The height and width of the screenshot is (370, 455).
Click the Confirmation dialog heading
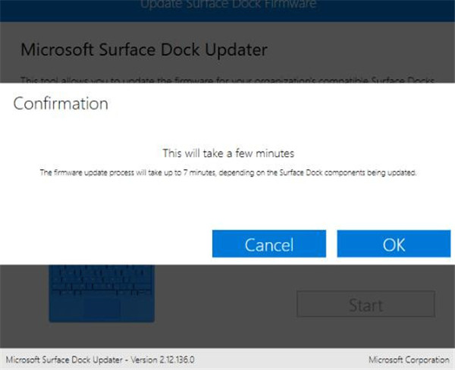point(61,103)
